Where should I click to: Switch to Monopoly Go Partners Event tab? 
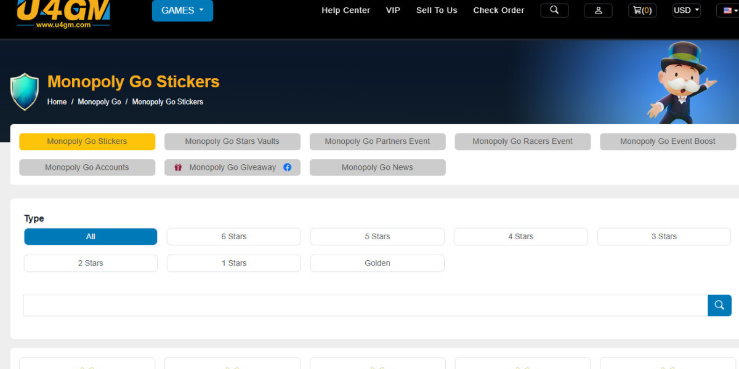pyautogui.click(x=377, y=141)
